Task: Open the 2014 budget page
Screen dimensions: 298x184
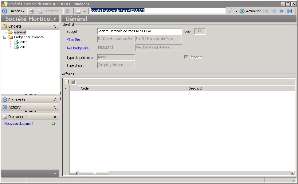Action: point(24,42)
